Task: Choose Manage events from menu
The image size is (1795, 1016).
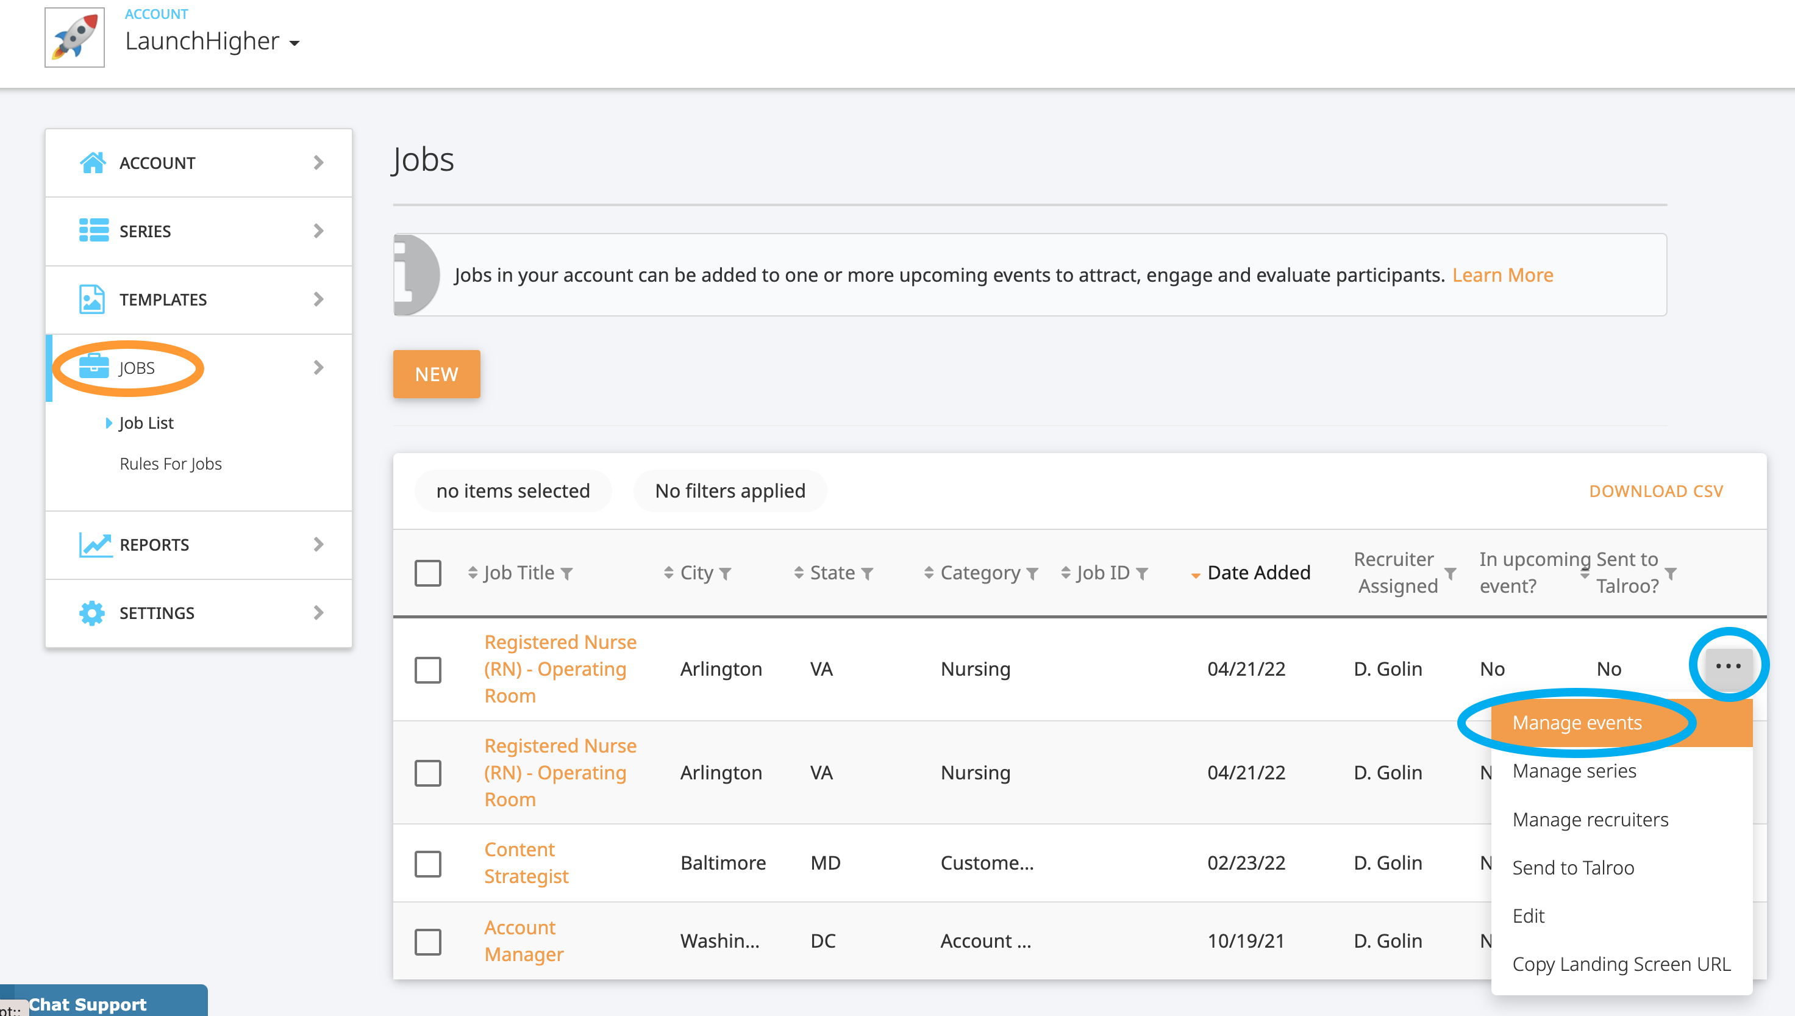Action: tap(1621, 723)
